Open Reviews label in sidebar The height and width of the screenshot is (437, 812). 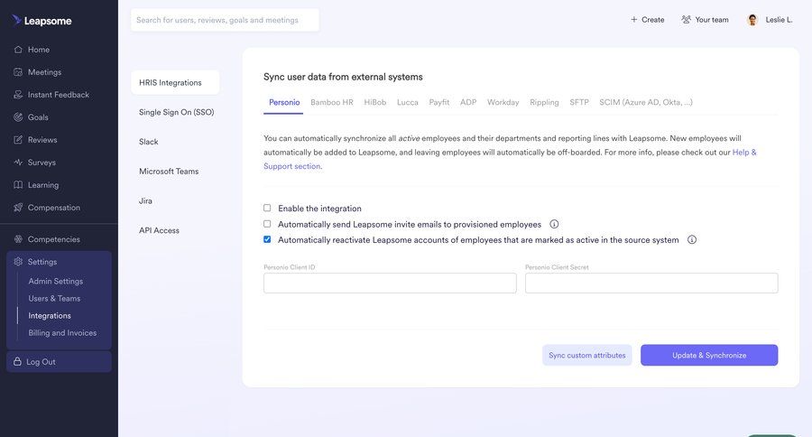pos(42,139)
